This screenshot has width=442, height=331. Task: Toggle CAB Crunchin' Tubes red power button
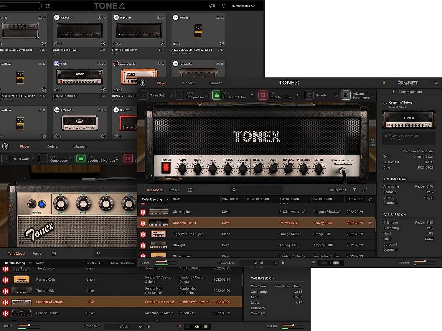point(263,95)
